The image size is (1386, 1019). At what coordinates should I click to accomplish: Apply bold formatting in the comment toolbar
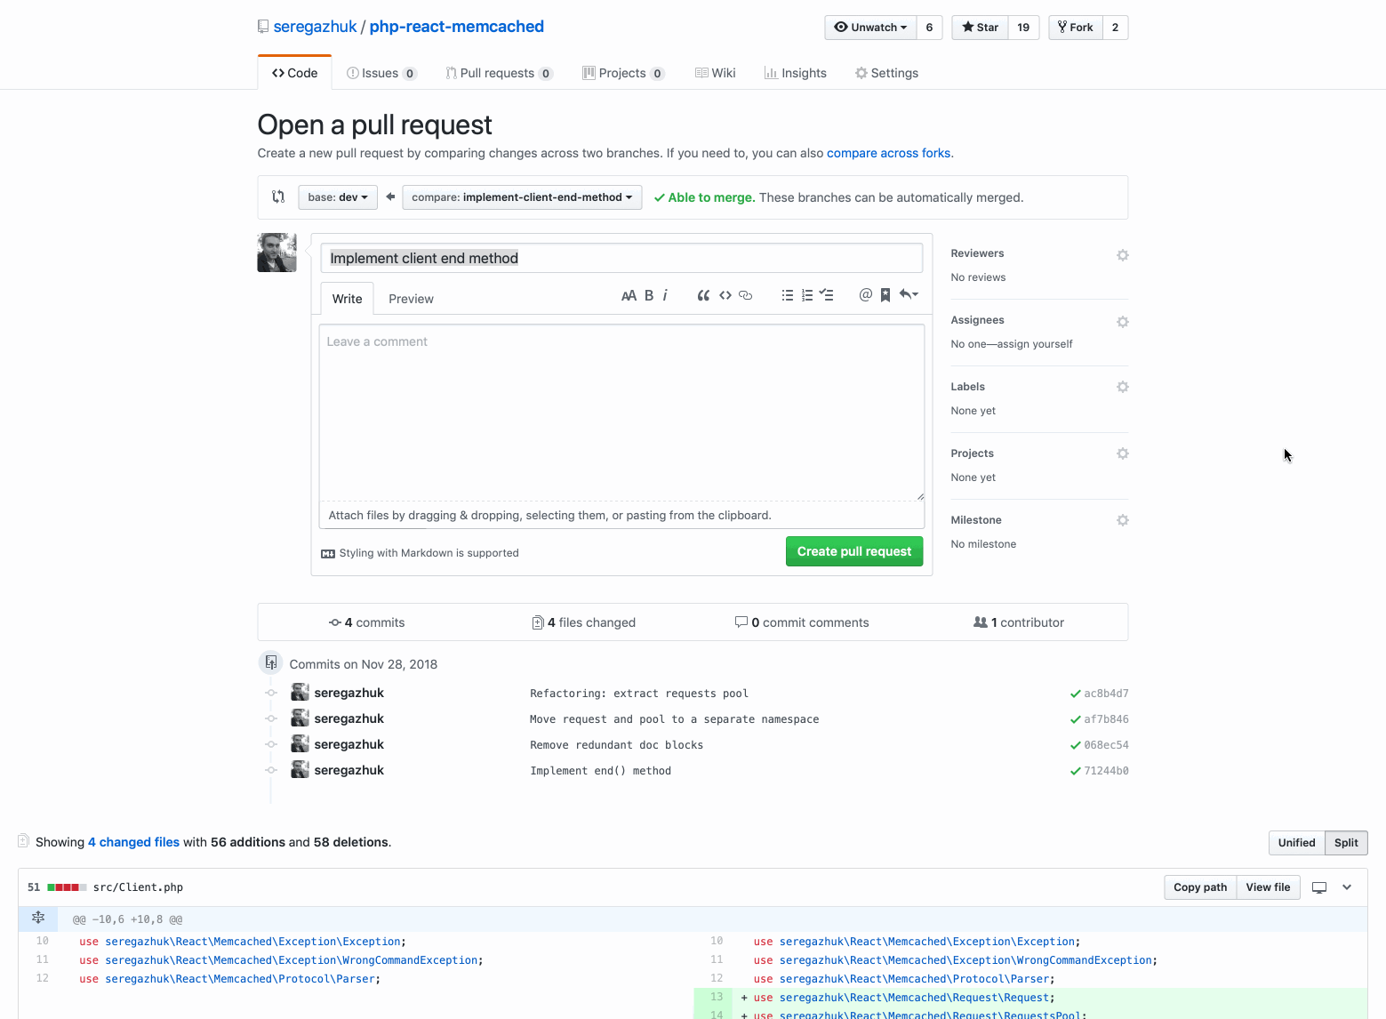649,295
